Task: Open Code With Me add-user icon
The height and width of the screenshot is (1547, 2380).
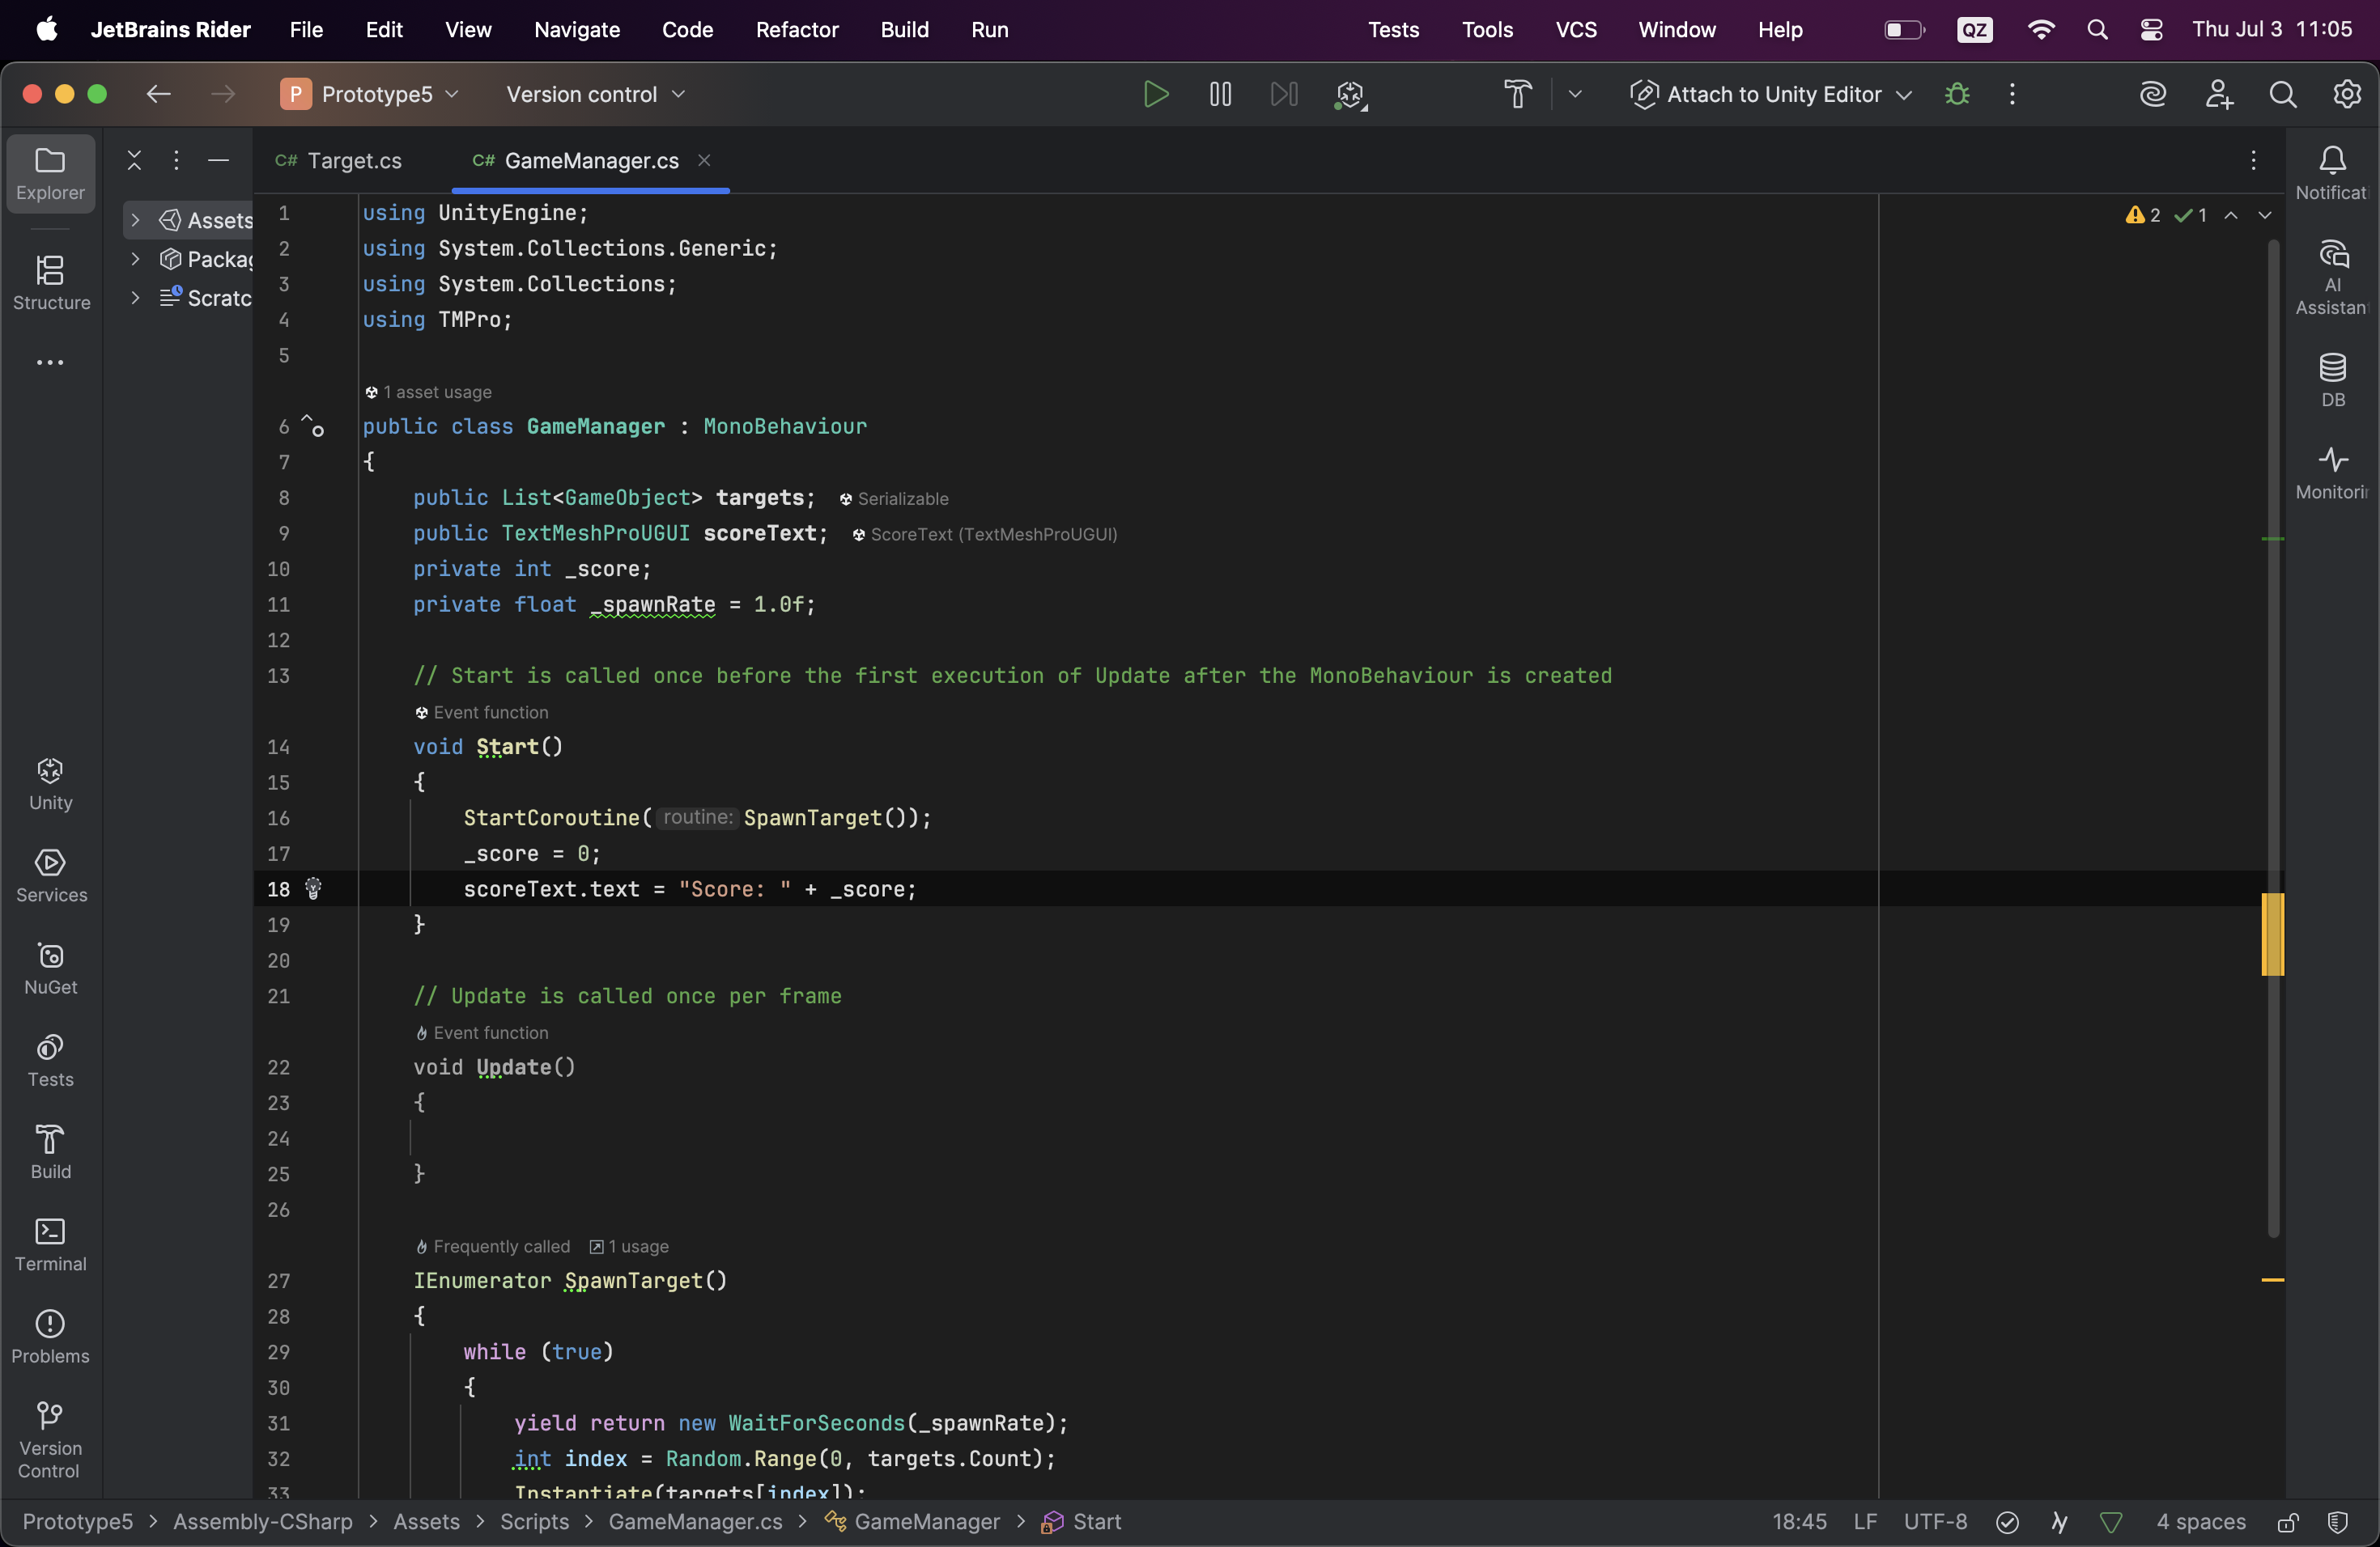Action: click(x=2218, y=94)
